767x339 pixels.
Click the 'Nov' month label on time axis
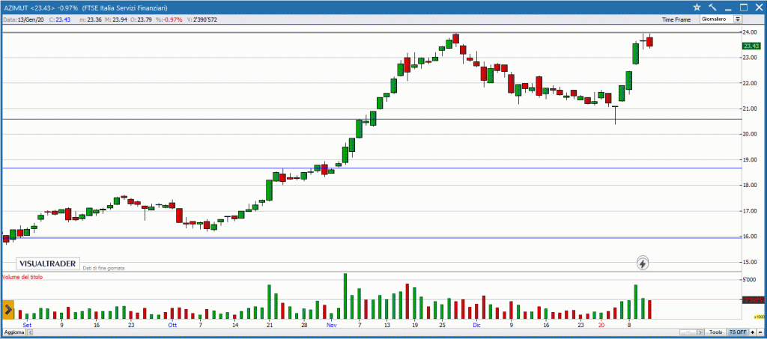(x=332, y=324)
